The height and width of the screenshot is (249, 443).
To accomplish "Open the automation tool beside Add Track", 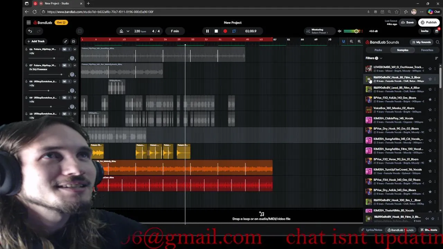I will pyautogui.click(x=65, y=41).
